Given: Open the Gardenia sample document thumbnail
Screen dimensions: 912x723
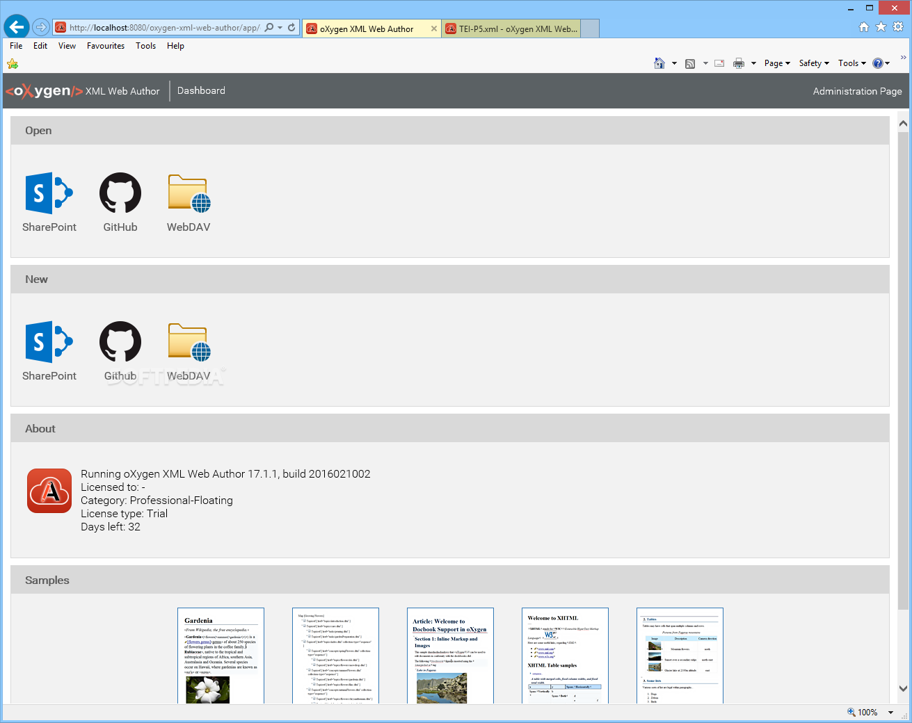Looking at the screenshot, I should pos(221,656).
